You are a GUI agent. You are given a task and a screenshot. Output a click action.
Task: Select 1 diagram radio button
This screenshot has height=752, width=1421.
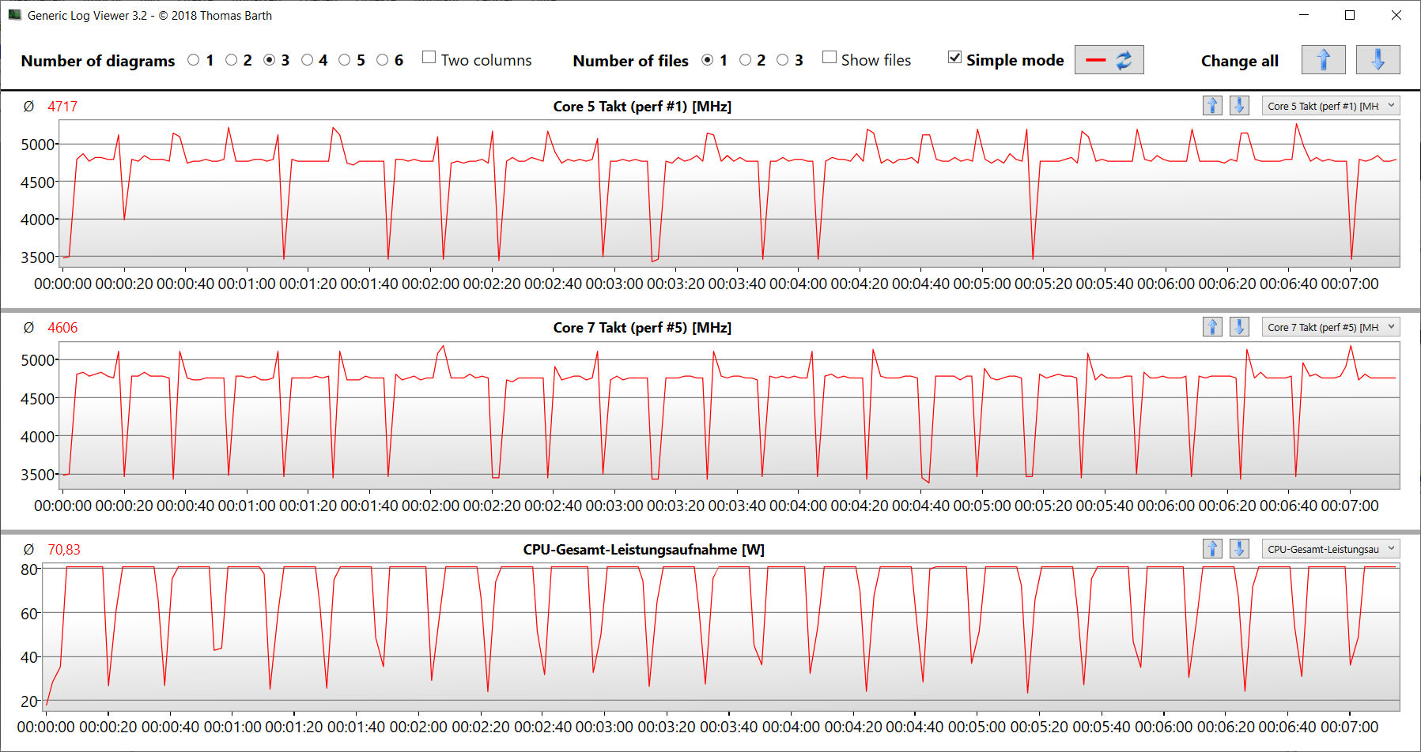click(x=194, y=60)
